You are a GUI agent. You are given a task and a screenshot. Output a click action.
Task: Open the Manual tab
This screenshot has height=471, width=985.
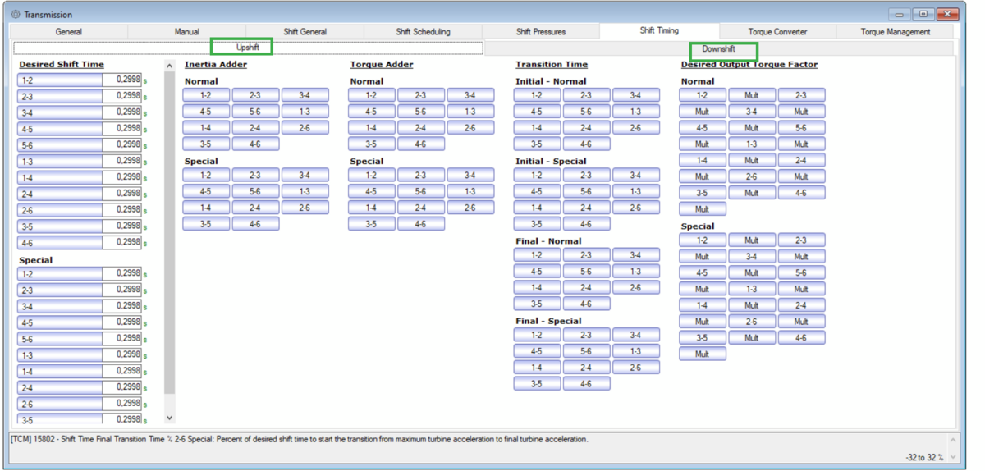tap(186, 32)
